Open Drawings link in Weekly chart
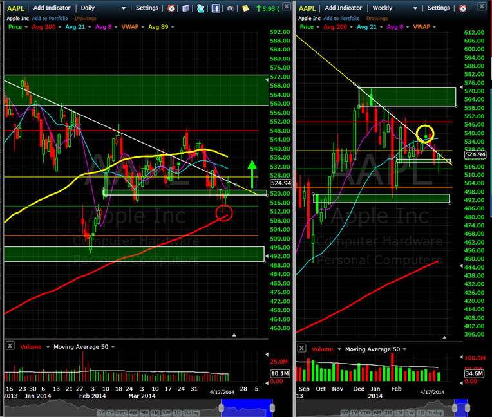492x417 pixels. (x=377, y=19)
